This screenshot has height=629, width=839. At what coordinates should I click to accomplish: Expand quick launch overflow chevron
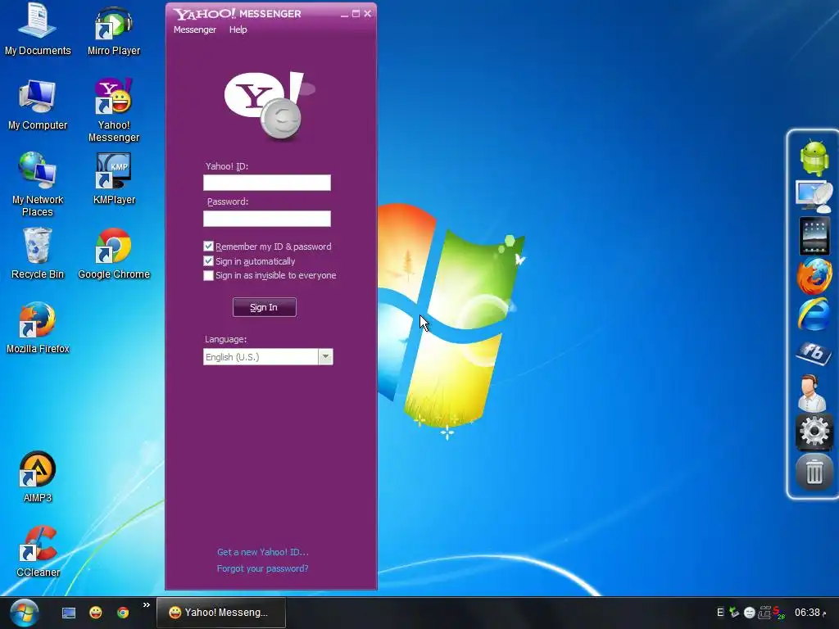146,605
